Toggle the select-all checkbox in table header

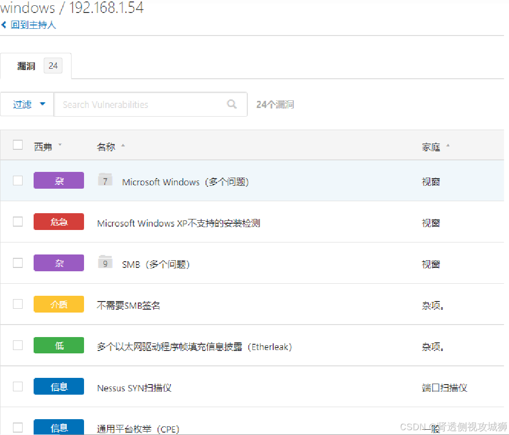[18, 145]
